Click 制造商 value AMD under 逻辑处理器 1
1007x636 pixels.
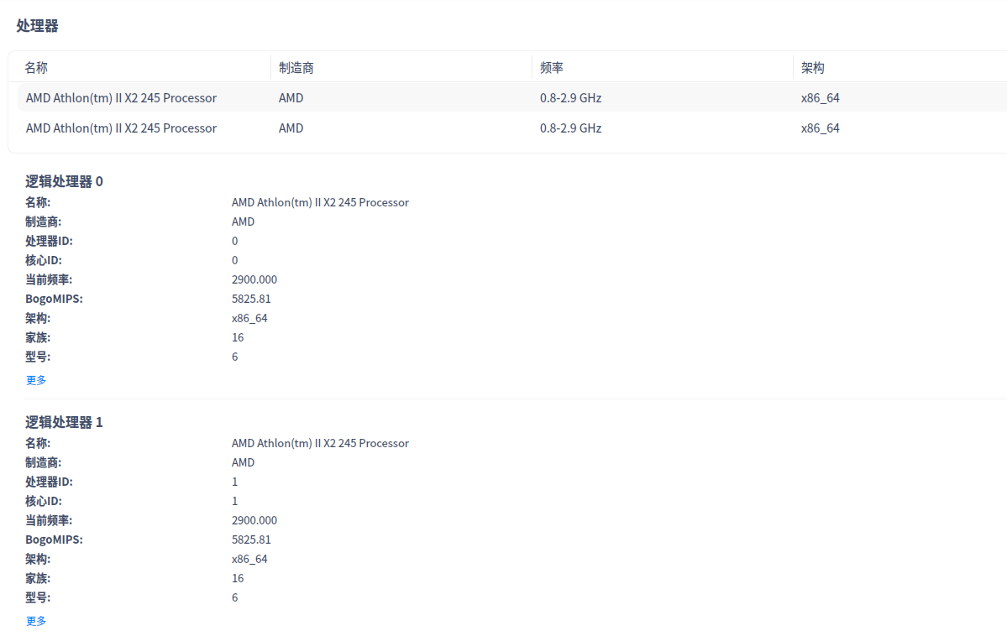pyautogui.click(x=243, y=462)
